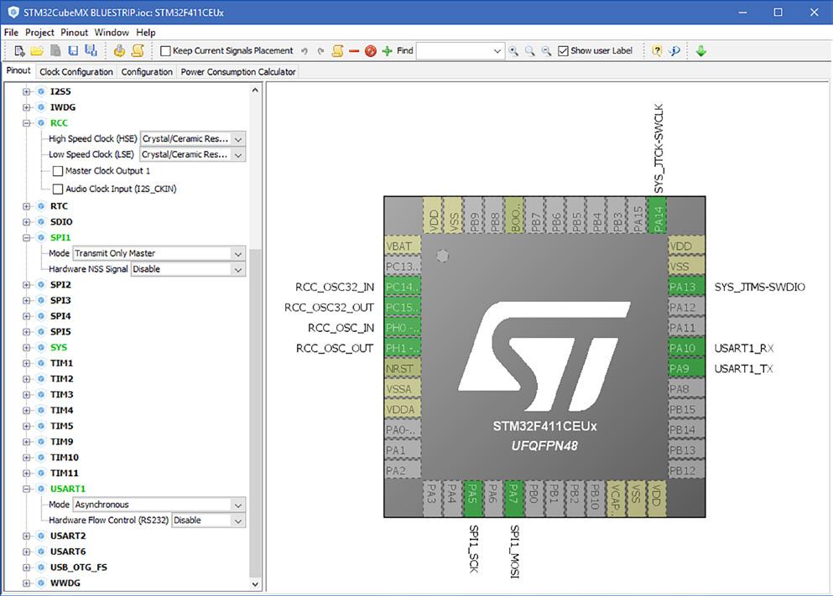The image size is (833, 596).
Task: Click the grayed document toolbar icon
Action: 55,51
